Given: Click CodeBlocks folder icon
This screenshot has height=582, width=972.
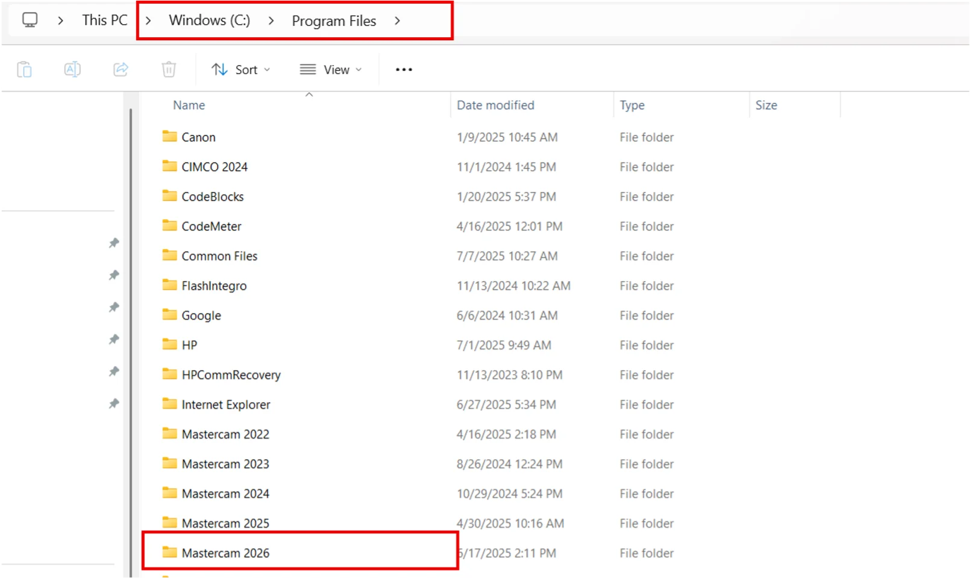Looking at the screenshot, I should click(x=169, y=196).
